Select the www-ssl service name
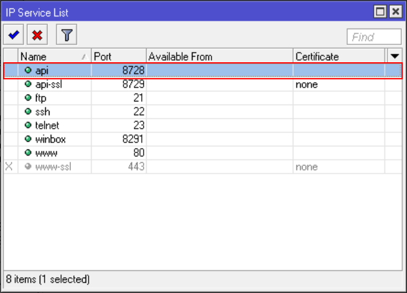This screenshot has height=293, width=407. (53, 167)
